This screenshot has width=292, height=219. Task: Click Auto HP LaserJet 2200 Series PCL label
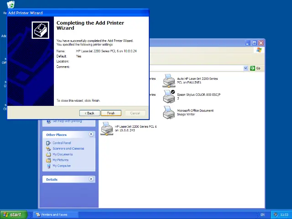pos(198,80)
